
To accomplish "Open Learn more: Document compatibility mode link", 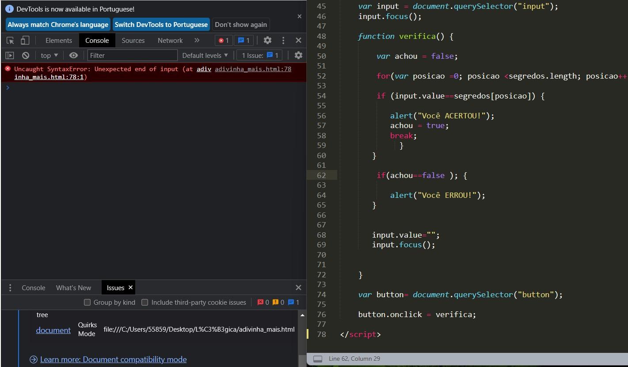I will click(113, 359).
